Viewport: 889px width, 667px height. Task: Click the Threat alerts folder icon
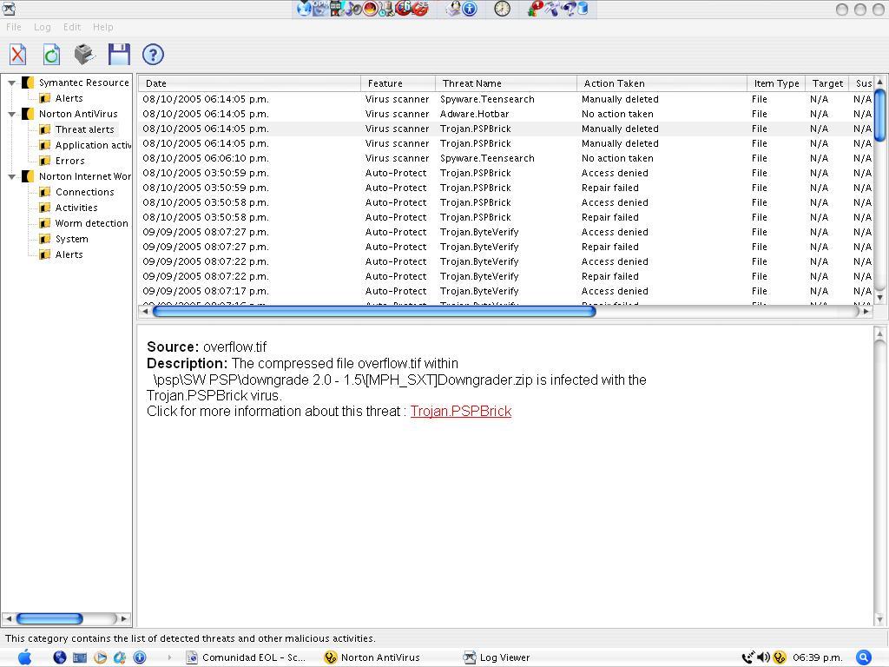click(45, 129)
